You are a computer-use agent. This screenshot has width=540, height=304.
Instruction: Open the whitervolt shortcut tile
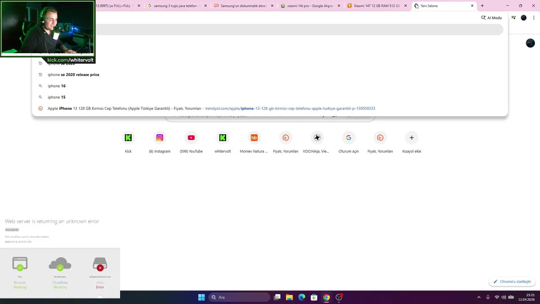[x=223, y=143]
